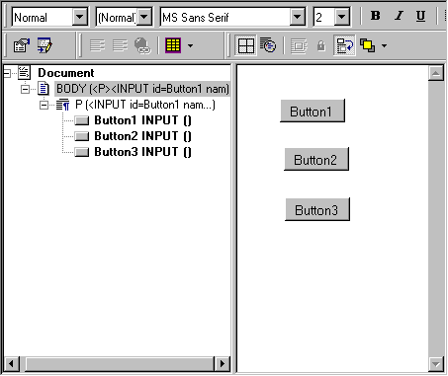Click the yellow overlapping squares z-order icon
This screenshot has height=376, width=448.
click(x=367, y=45)
